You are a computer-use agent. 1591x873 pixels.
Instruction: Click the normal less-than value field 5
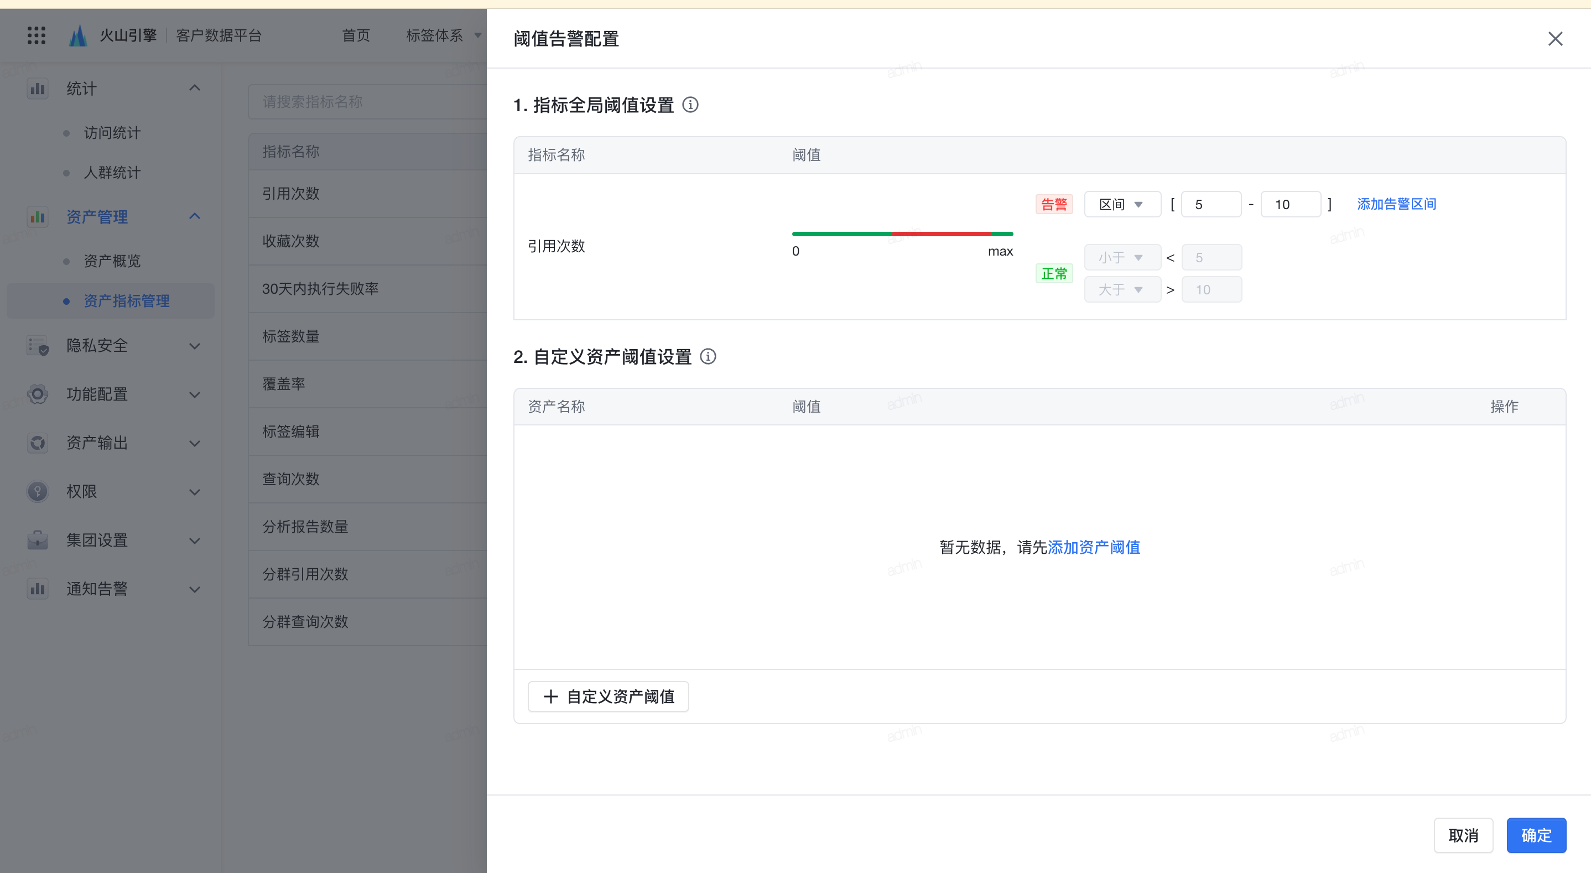(x=1212, y=258)
